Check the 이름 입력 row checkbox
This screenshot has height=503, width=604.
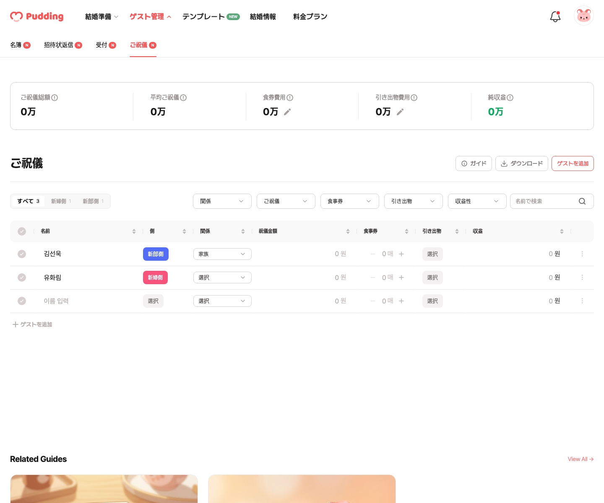coord(22,301)
